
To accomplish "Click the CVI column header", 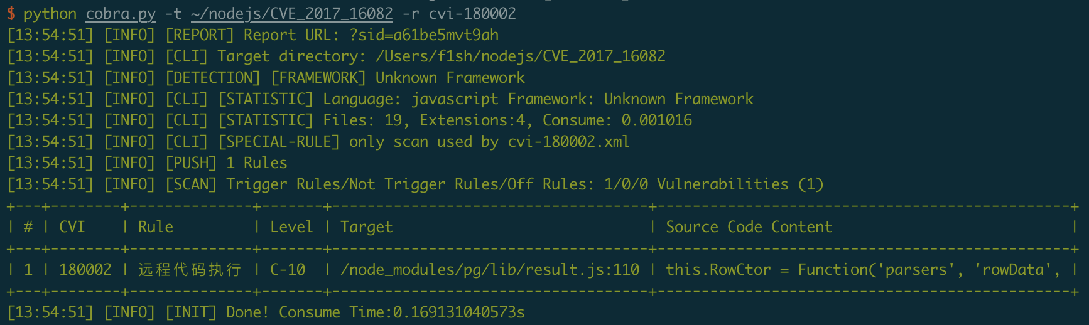I will [72, 227].
